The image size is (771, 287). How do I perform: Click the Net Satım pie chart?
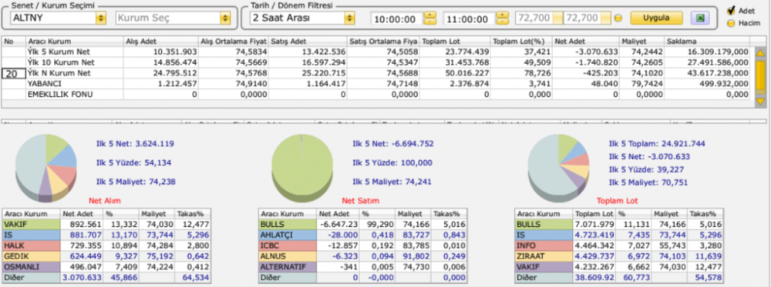click(x=302, y=169)
